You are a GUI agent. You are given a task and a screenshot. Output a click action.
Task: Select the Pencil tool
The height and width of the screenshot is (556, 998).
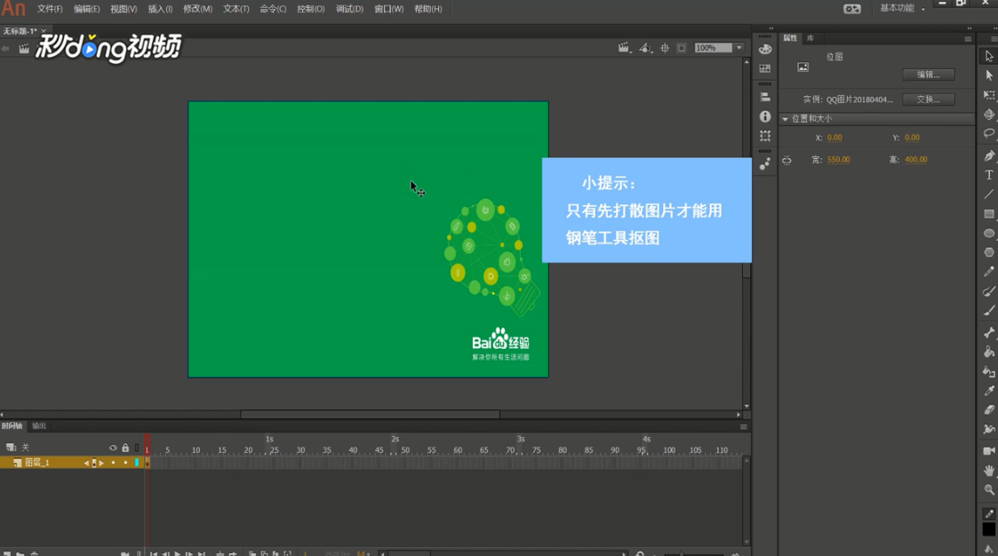pyautogui.click(x=988, y=272)
